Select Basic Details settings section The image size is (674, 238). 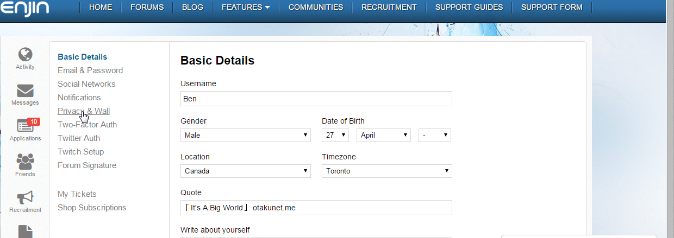83,57
